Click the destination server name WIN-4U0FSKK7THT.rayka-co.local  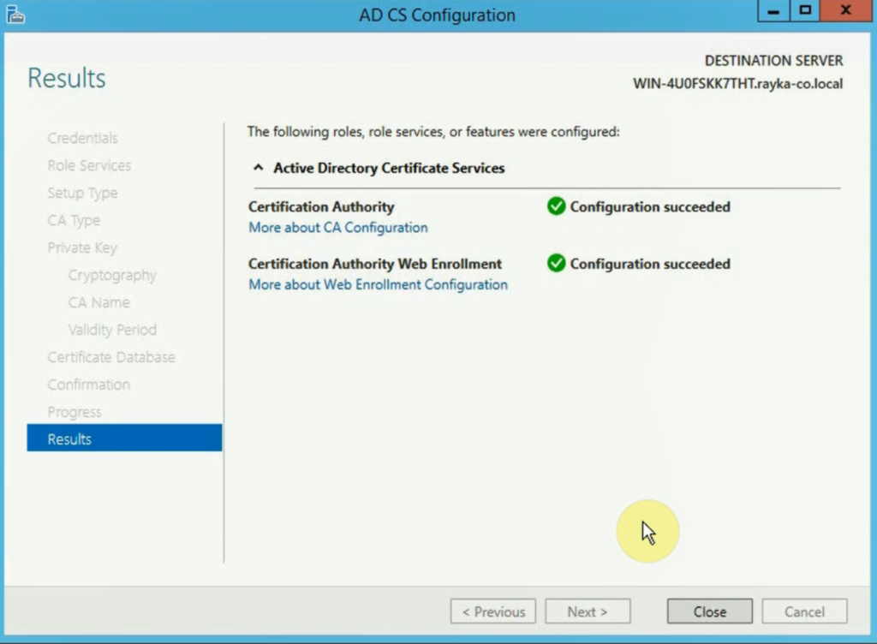pyautogui.click(x=737, y=84)
